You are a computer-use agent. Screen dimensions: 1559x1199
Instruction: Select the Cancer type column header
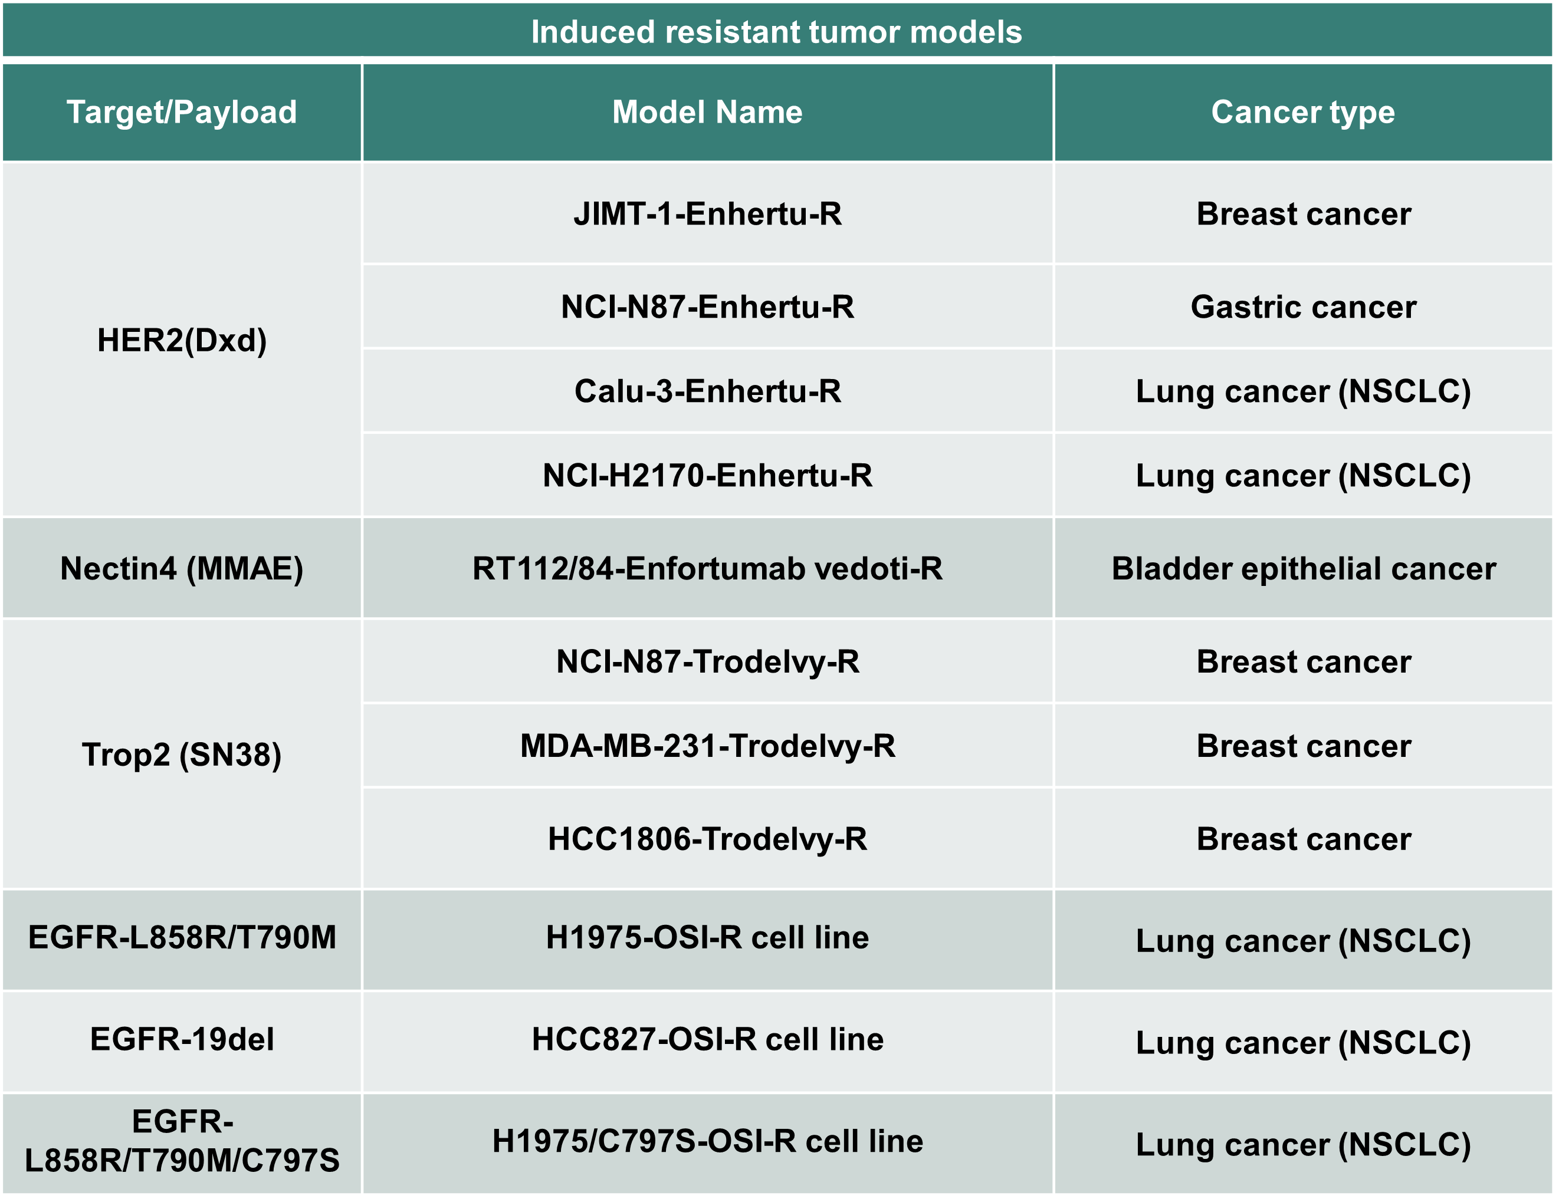[1303, 112]
